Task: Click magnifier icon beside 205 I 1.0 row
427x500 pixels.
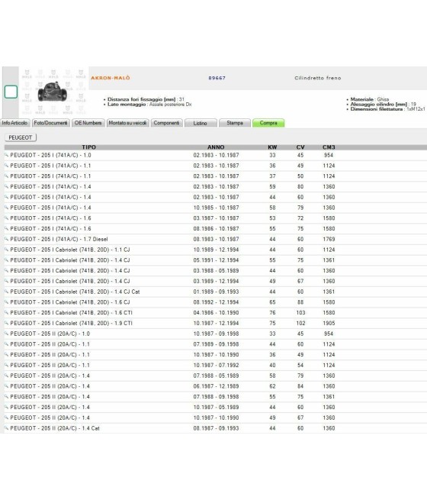Action: [x=6, y=155]
